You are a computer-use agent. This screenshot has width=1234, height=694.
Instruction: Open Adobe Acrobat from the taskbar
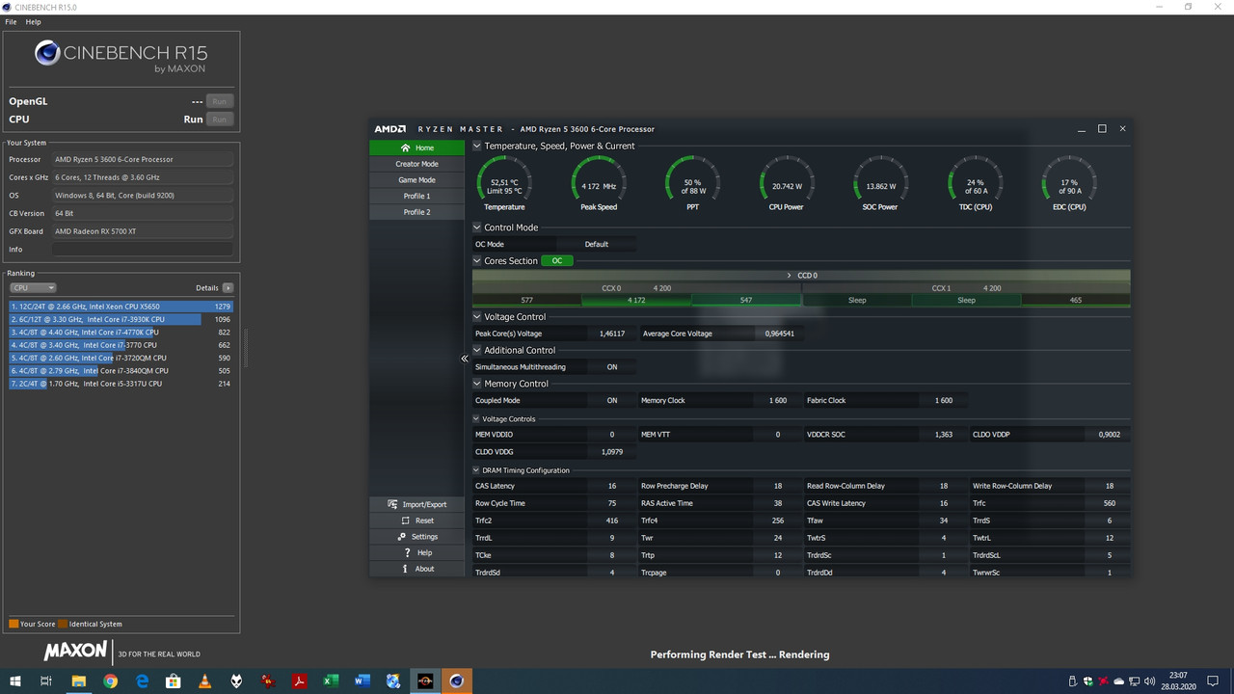pos(299,681)
